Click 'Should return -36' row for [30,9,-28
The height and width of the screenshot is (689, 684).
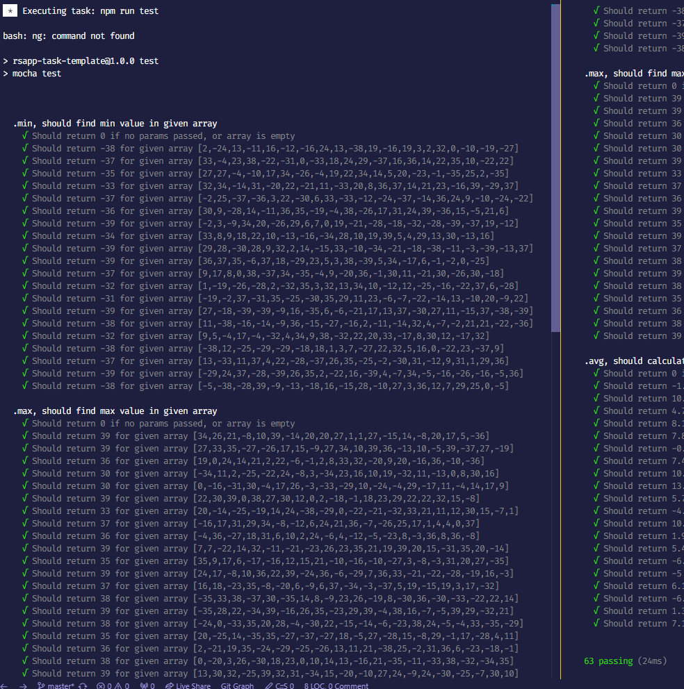point(266,211)
